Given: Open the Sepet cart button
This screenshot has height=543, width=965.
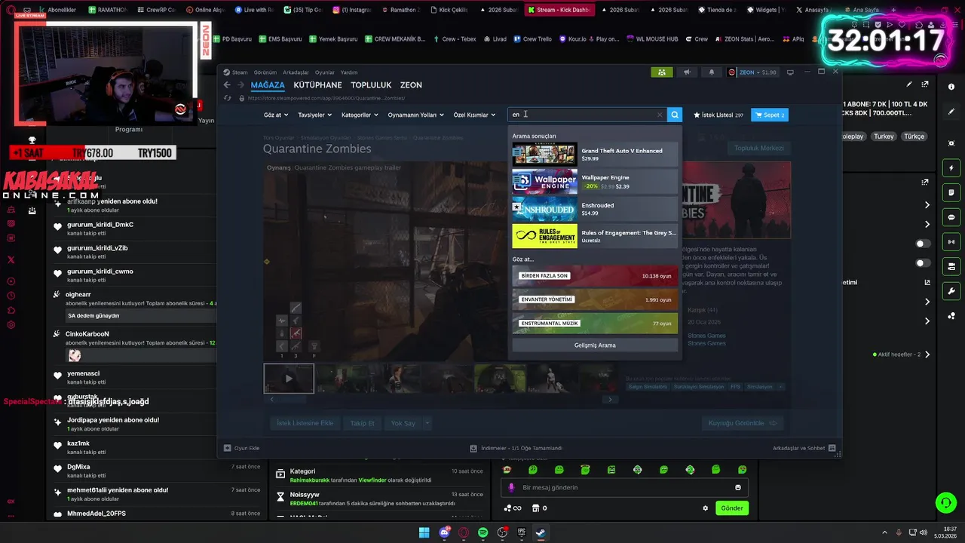Looking at the screenshot, I should 770,115.
